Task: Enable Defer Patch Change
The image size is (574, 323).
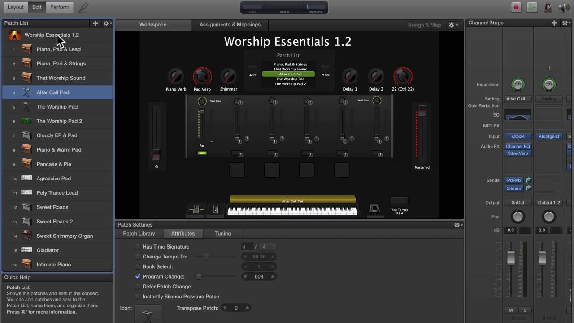Action: click(x=138, y=287)
